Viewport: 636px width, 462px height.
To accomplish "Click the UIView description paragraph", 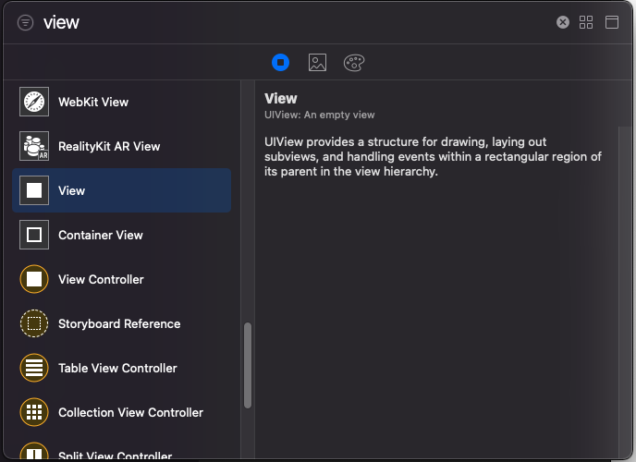I will [433, 156].
